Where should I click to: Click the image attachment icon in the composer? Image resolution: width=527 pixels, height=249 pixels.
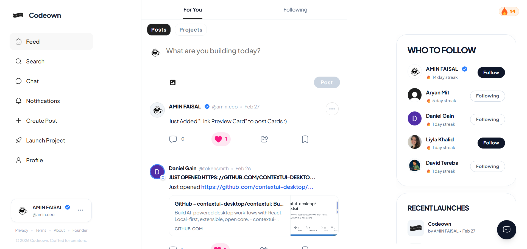[x=172, y=82]
